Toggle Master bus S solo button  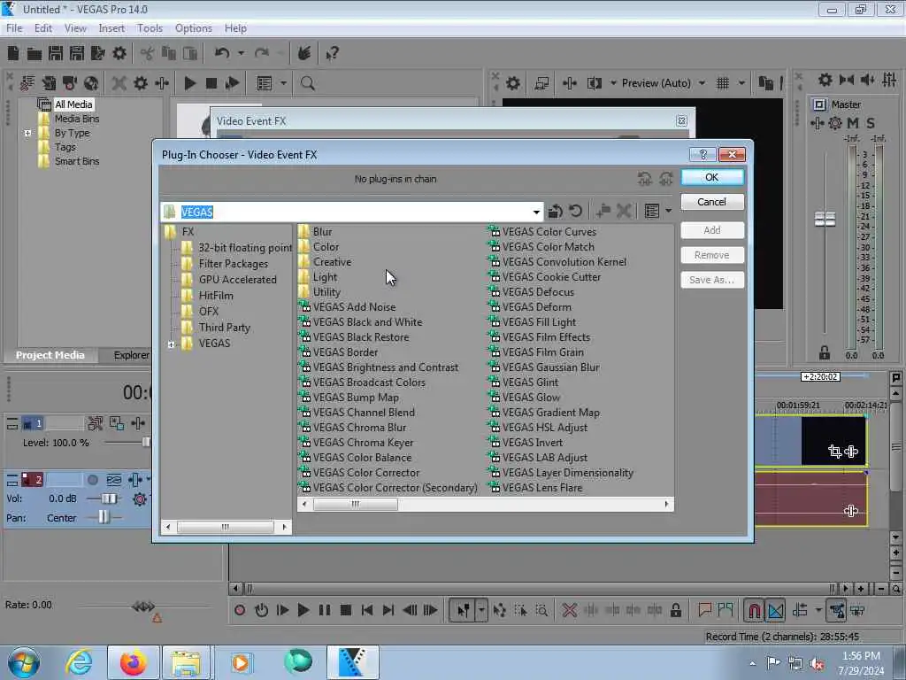coord(871,122)
